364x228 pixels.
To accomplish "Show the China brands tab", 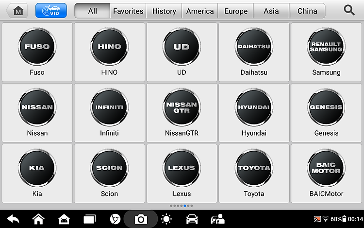I will 307,11.
